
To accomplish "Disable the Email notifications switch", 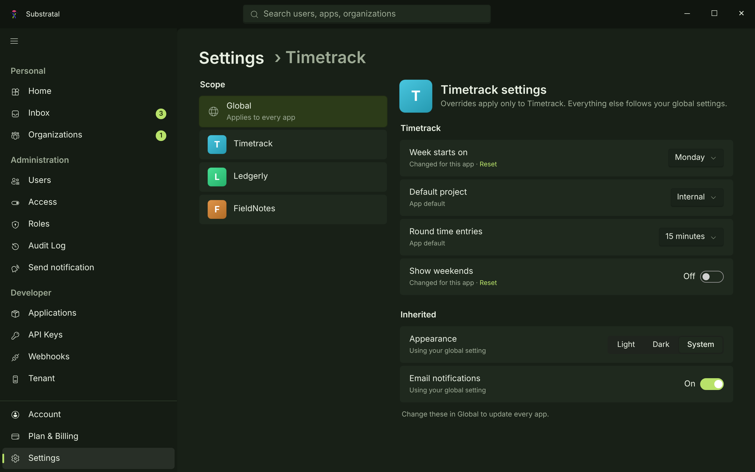I will [x=712, y=384].
